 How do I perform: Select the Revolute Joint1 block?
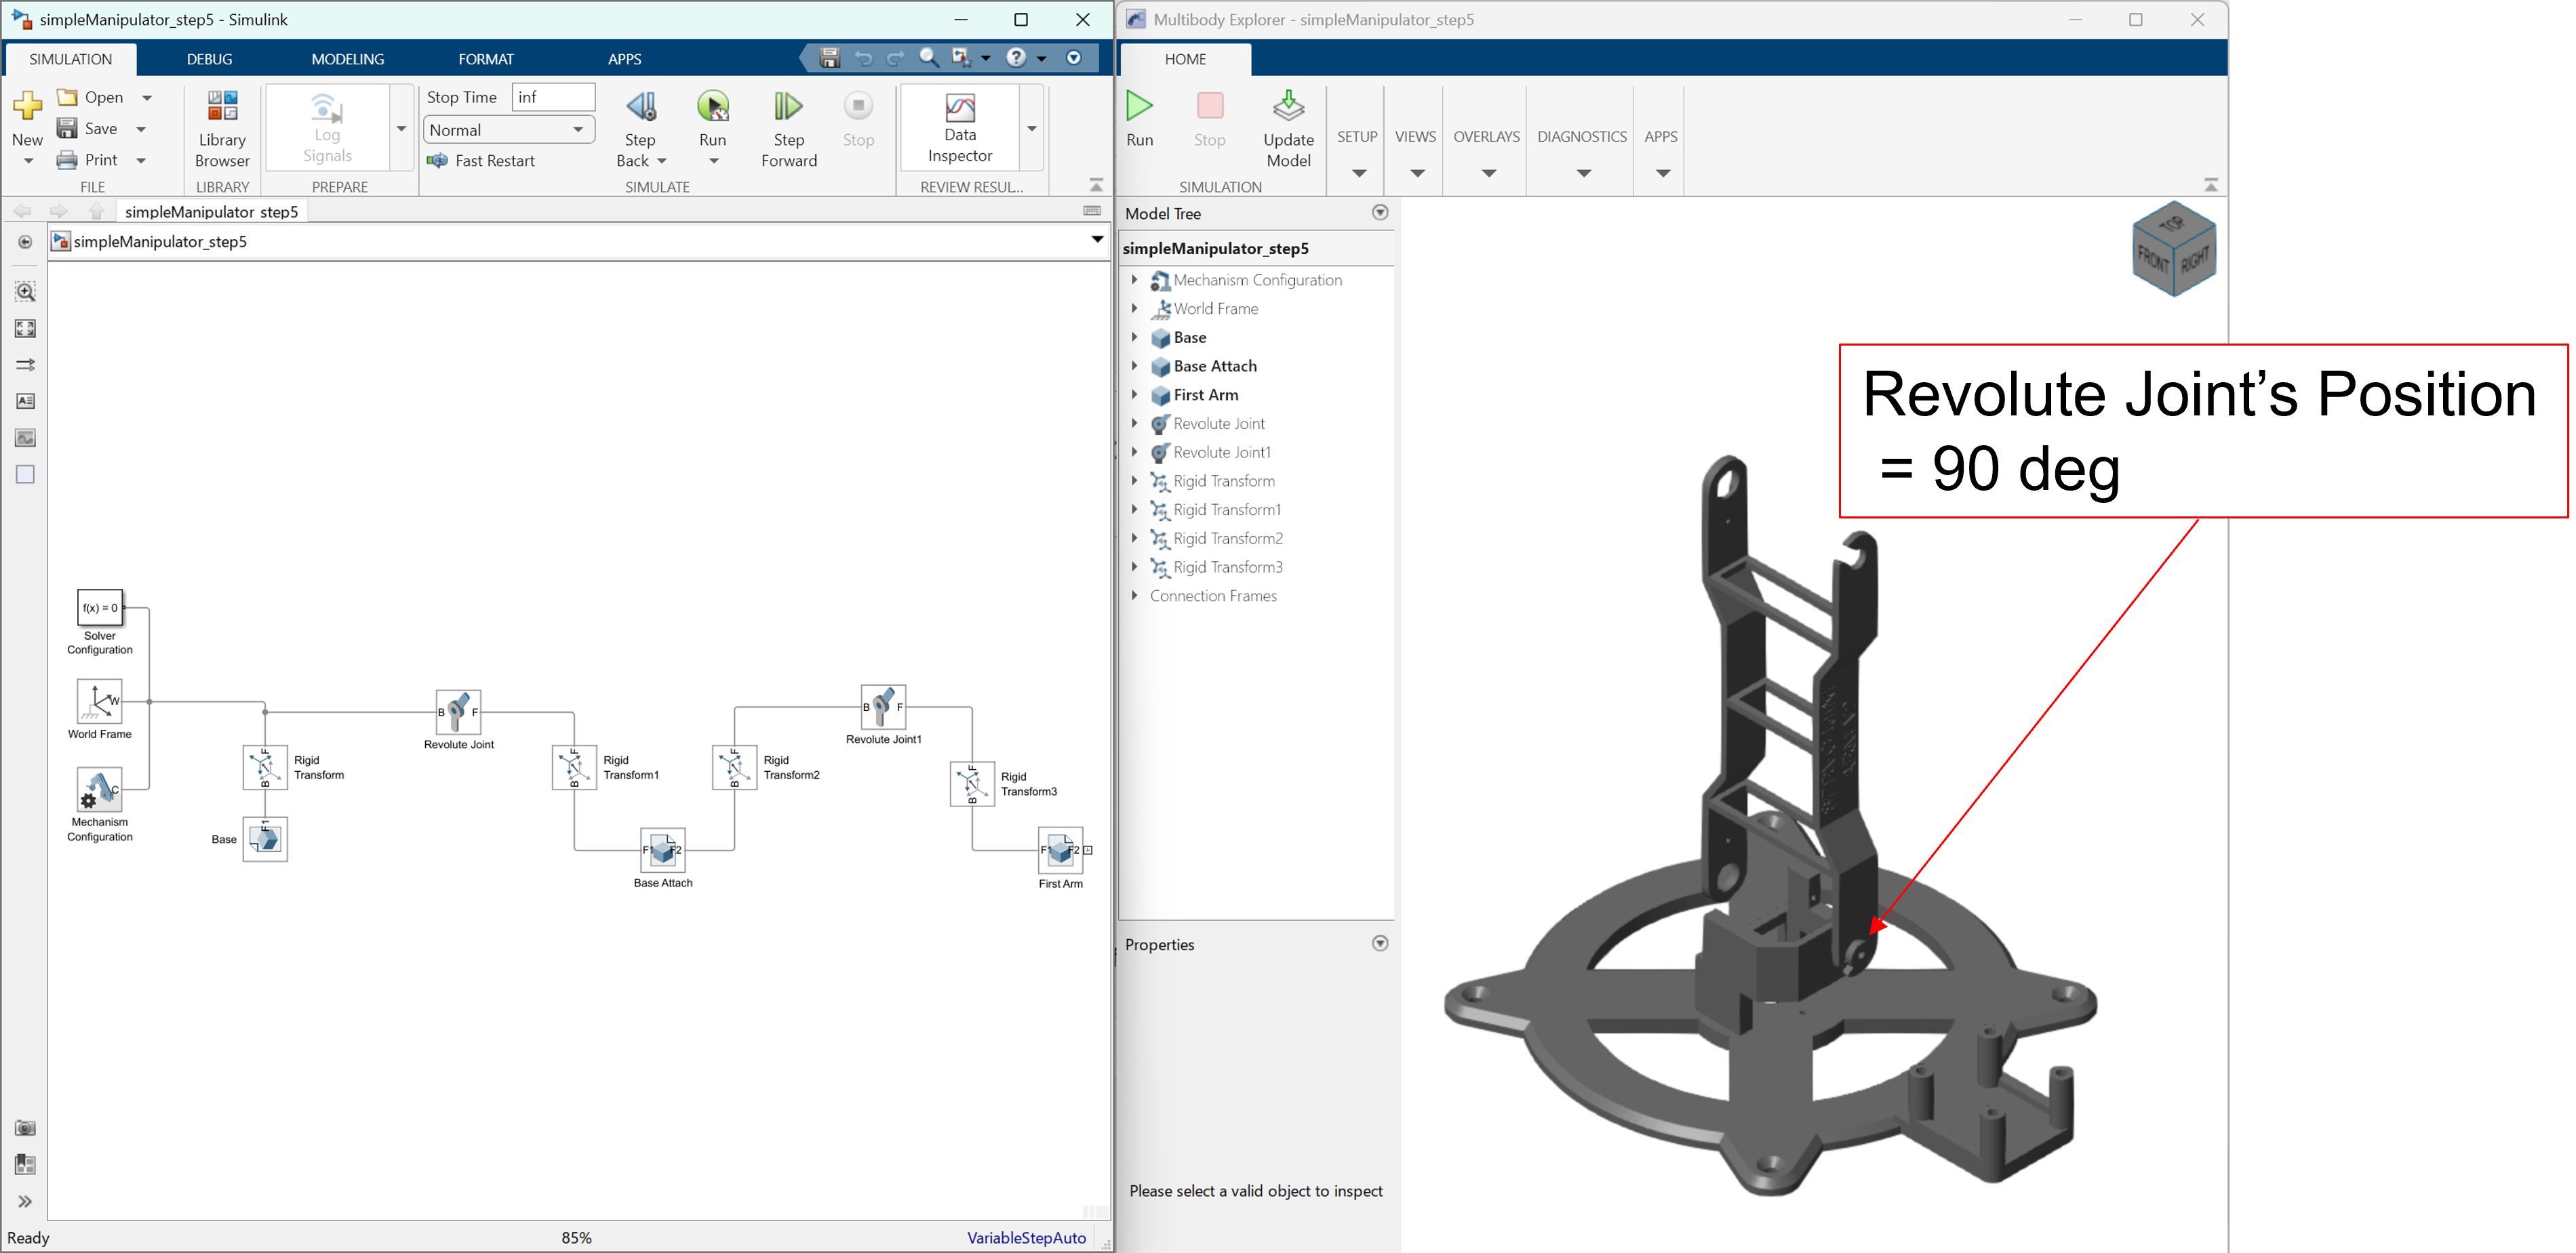tap(883, 706)
